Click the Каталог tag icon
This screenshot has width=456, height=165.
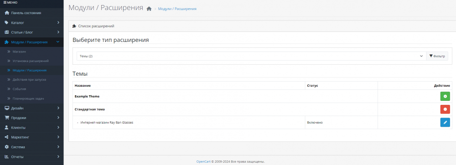(x=7, y=22)
